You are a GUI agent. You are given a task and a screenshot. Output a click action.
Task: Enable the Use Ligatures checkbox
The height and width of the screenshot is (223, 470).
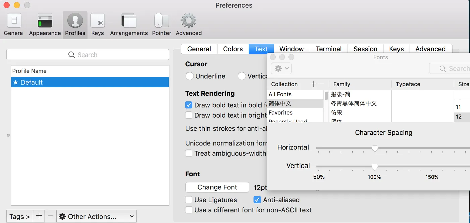(x=189, y=200)
